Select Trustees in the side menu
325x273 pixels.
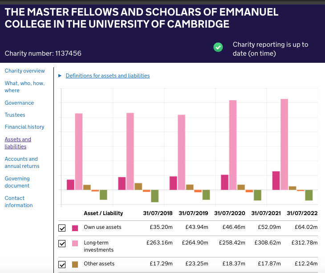pyautogui.click(x=15, y=115)
